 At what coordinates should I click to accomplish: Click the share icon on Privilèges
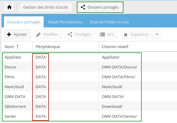pos(70,35)
